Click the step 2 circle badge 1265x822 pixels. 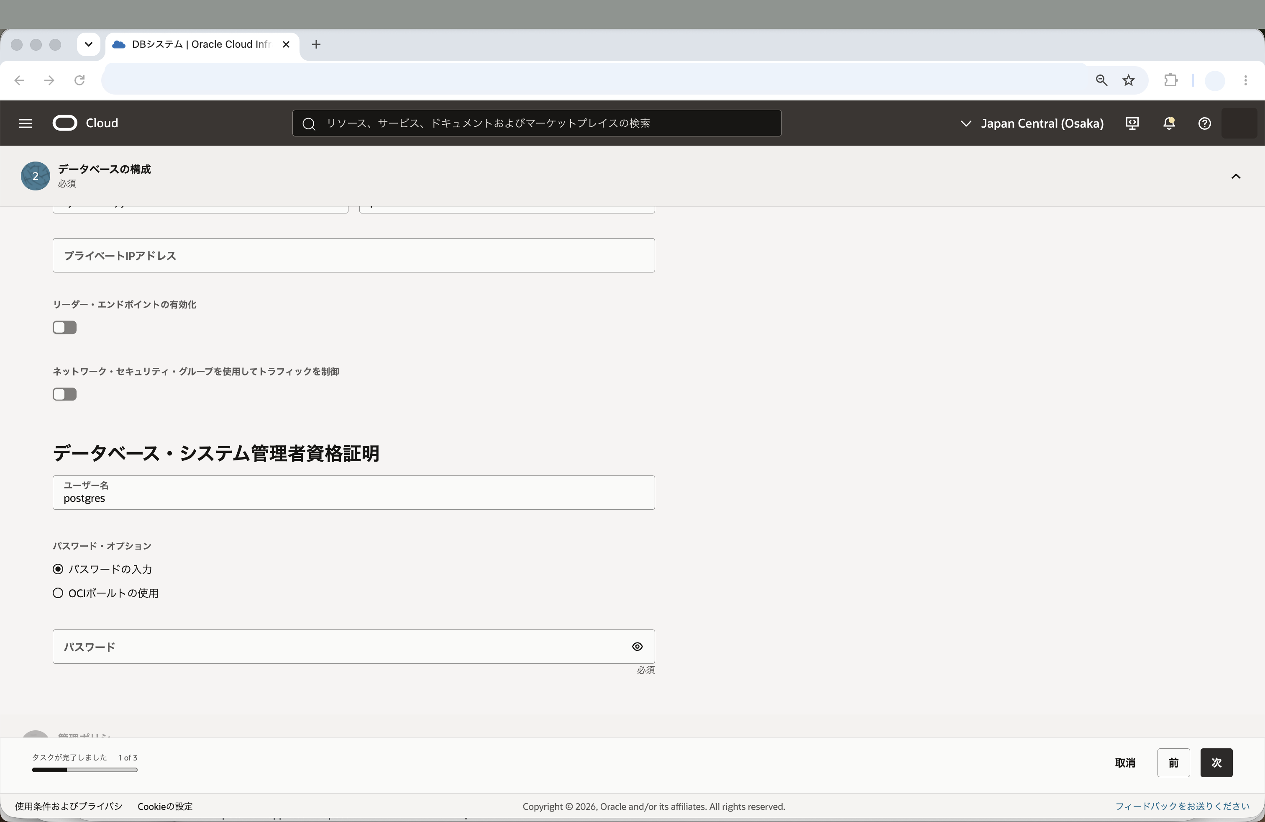[36, 176]
